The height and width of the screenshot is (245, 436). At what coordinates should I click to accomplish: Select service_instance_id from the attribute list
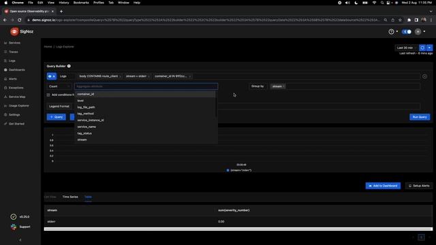pyautogui.click(x=144, y=120)
